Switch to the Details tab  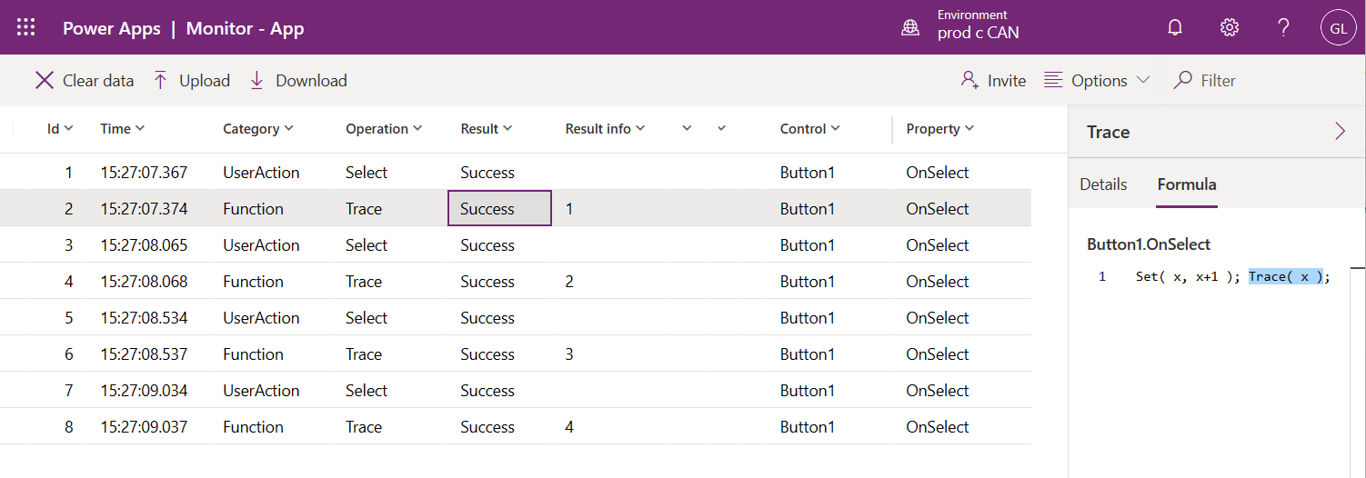[1103, 184]
